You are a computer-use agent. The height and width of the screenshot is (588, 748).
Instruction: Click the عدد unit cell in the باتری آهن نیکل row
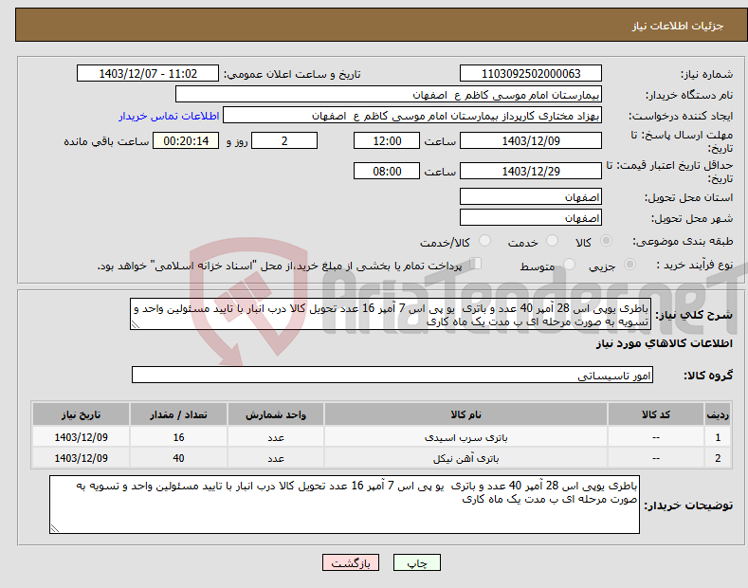click(276, 458)
